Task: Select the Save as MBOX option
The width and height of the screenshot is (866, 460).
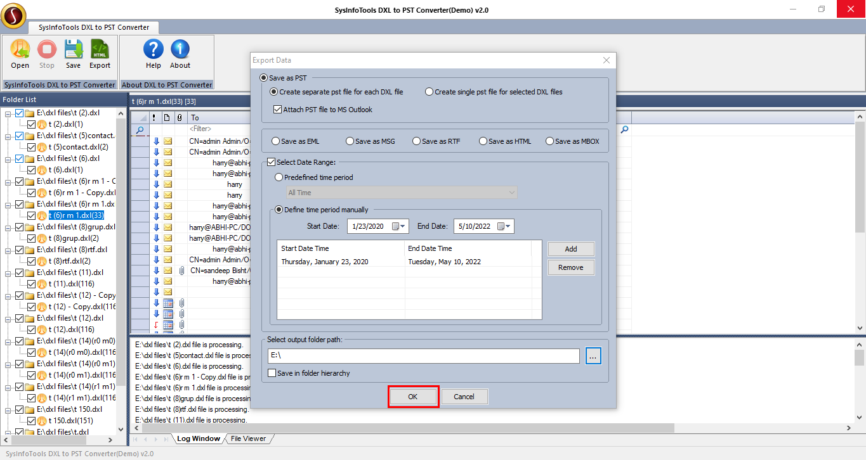Action: click(549, 141)
